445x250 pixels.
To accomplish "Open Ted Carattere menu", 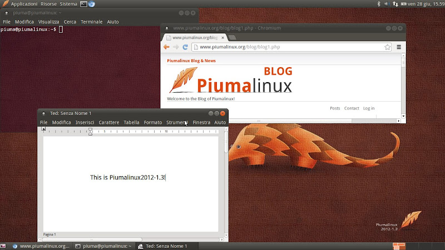I will (x=108, y=122).
